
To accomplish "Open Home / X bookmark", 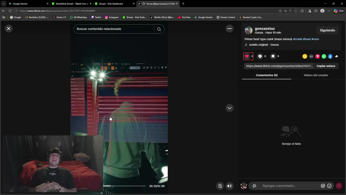I will pos(59,17).
